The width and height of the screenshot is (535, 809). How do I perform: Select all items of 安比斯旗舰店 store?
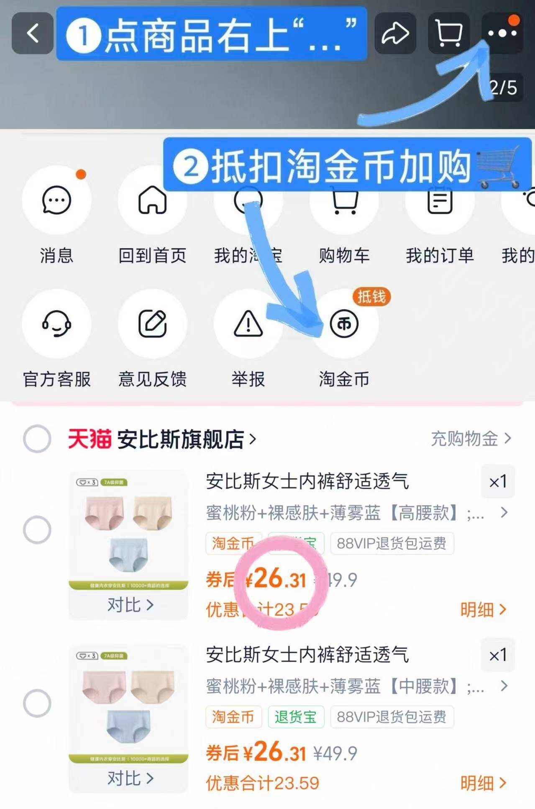tap(37, 439)
